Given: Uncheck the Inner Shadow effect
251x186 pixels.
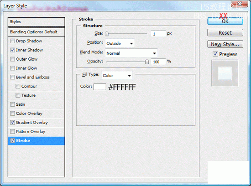Looking at the screenshot, I should click(x=12, y=50).
